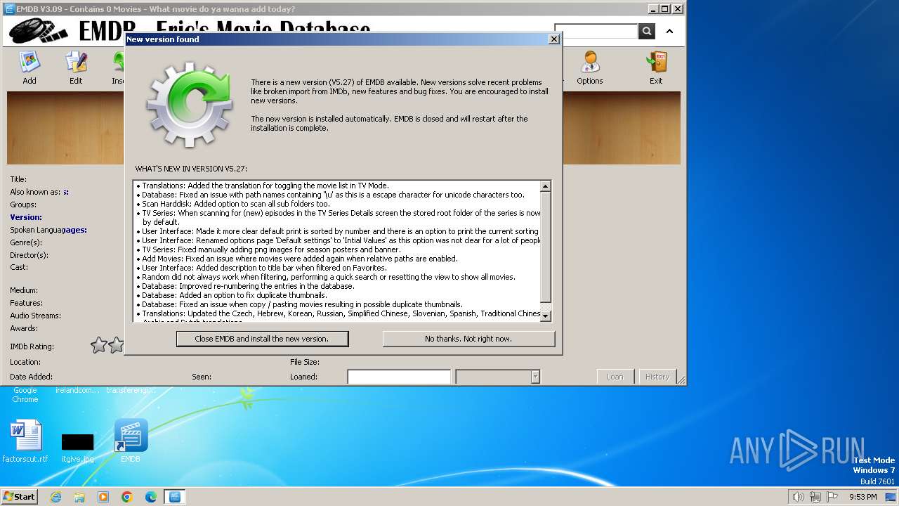Image resolution: width=899 pixels, height=506 pixels.
Task: Select EMDB desktop shortcut icon
Action: [x=131, y=441]
